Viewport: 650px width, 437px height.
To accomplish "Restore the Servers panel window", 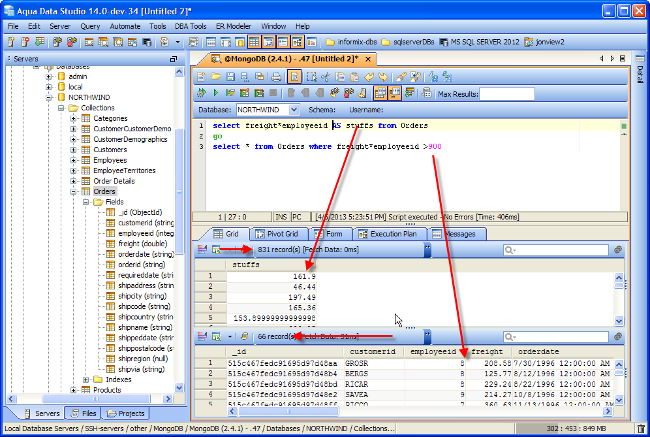I will tap(174, 59).
